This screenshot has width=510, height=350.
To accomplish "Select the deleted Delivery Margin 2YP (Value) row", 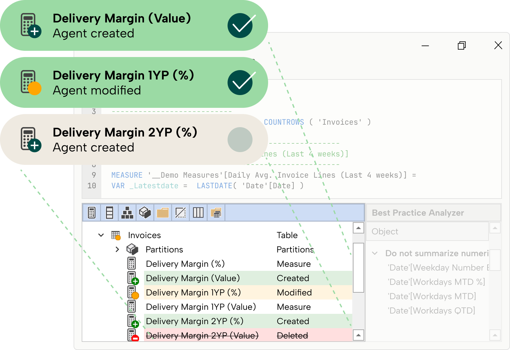I will (x=248, y=335).
